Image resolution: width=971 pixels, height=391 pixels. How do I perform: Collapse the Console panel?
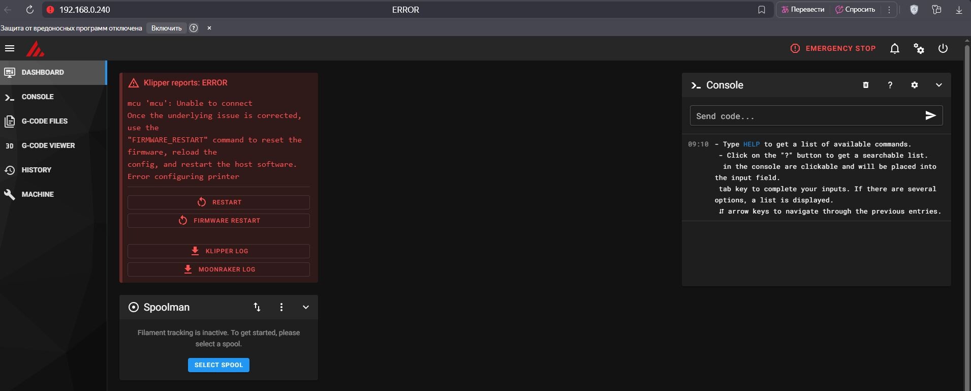pos(939,85)
